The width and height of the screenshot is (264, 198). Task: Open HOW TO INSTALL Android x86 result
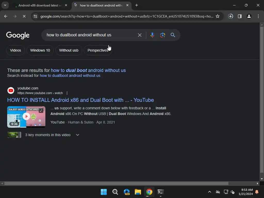coord(80,100)
